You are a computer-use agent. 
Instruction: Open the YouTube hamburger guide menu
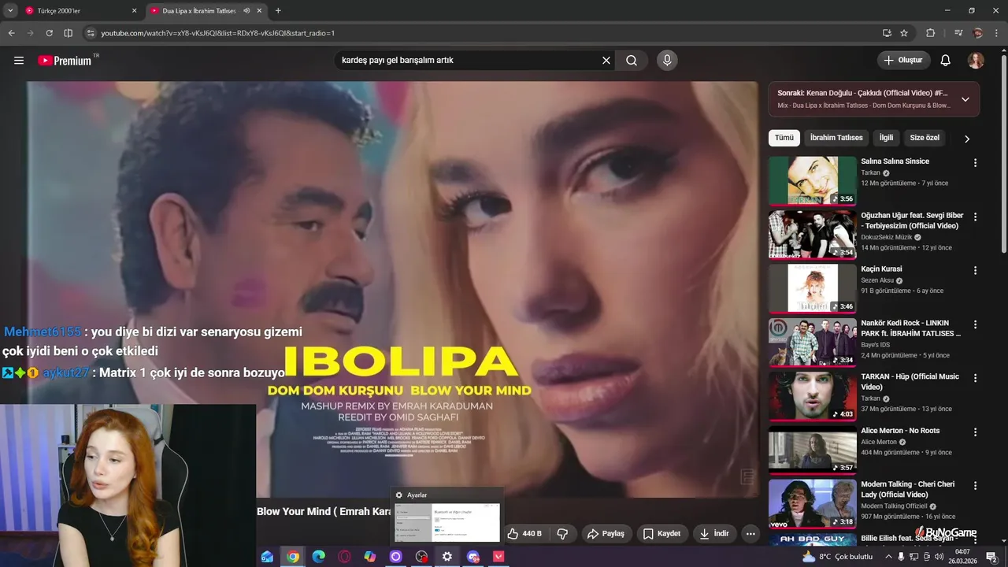pyautogui.click(x=19, y=61)
